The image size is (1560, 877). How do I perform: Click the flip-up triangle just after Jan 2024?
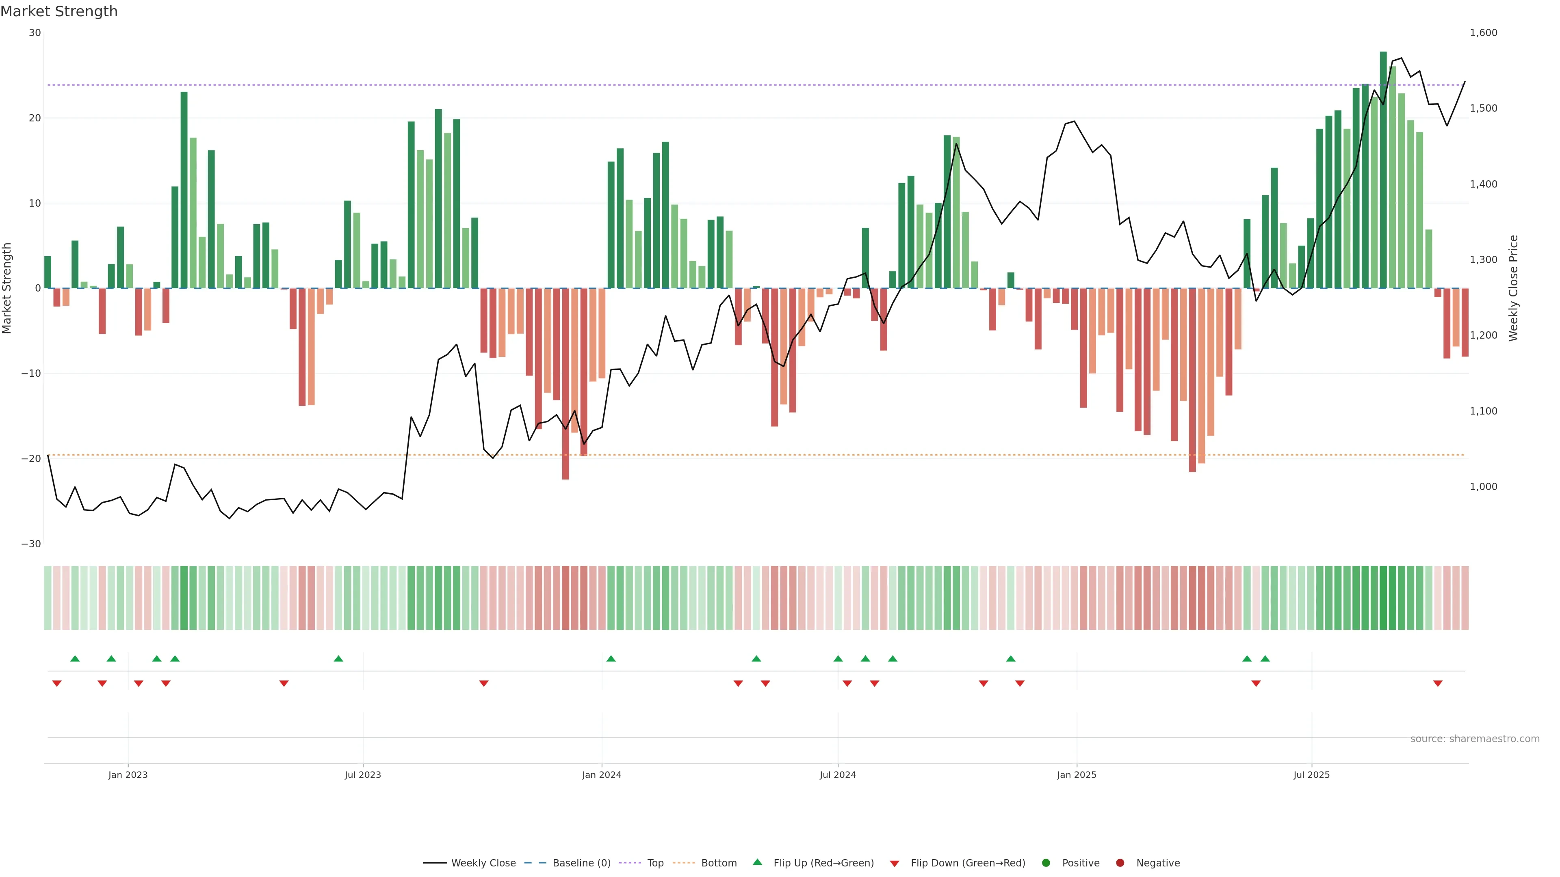click(x=611, y=659)
